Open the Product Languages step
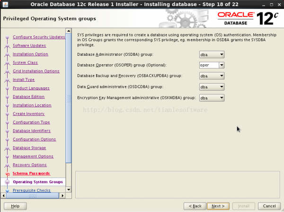284x212 pixels. coord(31,88)
